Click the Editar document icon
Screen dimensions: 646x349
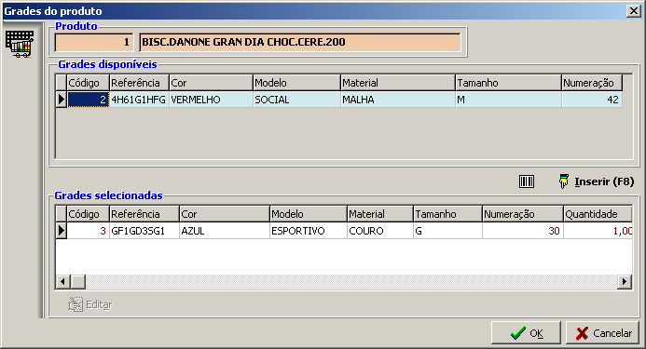tap(76, 304)
